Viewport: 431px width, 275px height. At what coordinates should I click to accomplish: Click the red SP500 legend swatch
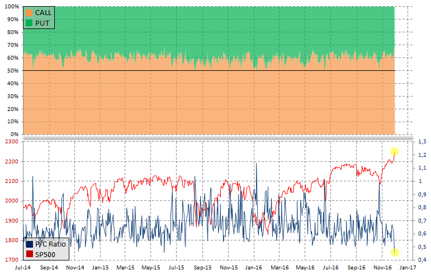30,254
